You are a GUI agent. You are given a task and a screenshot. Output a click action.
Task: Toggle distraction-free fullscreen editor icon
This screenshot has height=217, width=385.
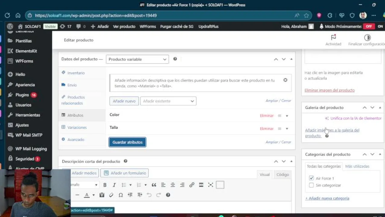click(211, 185)
